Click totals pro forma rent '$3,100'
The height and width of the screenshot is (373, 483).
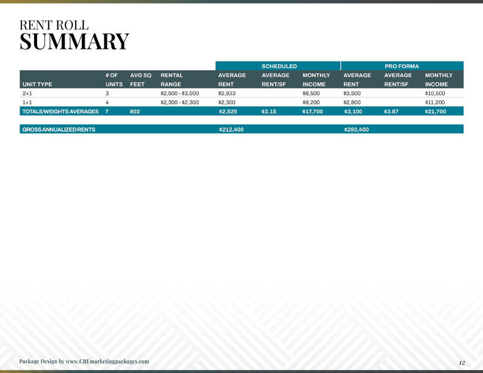(353, 112)
